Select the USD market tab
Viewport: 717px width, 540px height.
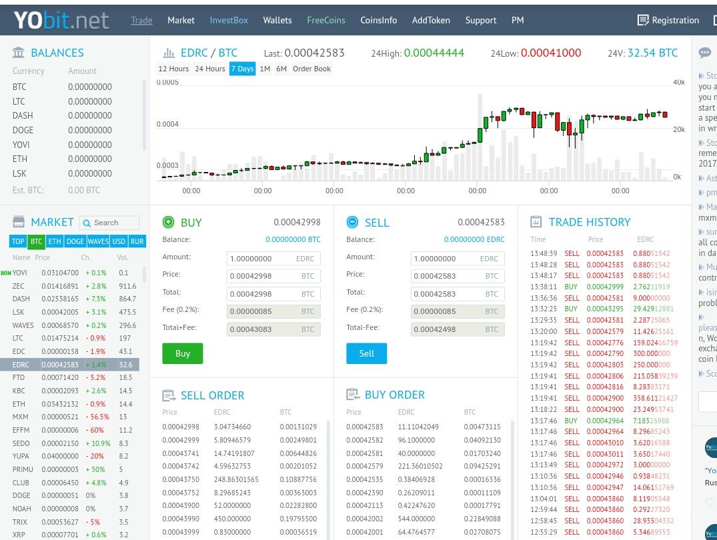[119, 241]
